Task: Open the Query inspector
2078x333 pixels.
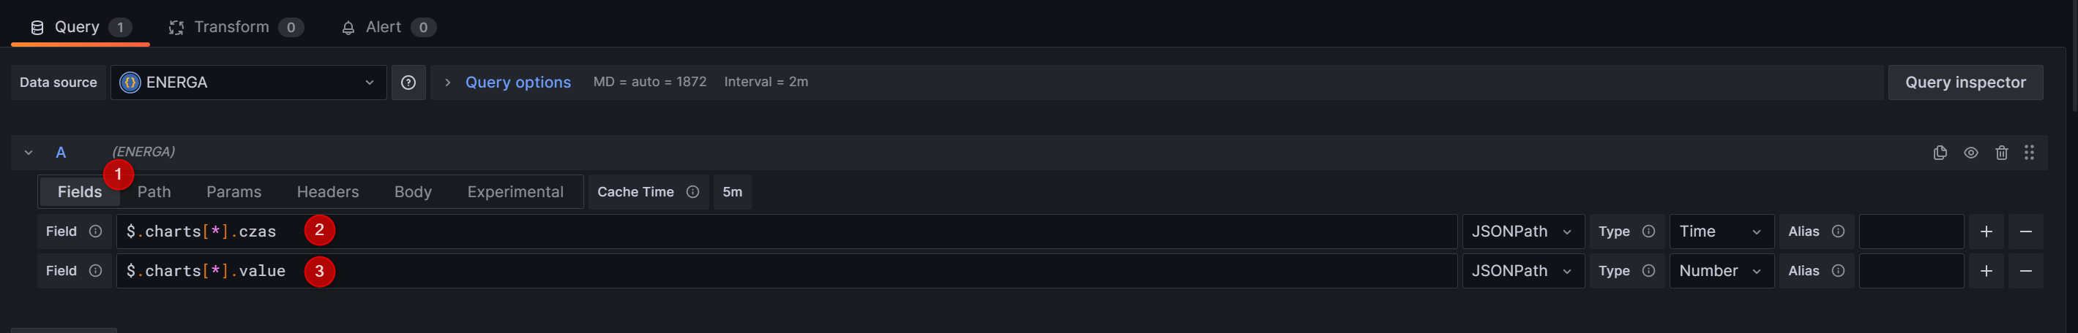Action: pyautogui.click(x=1965, y=83)
